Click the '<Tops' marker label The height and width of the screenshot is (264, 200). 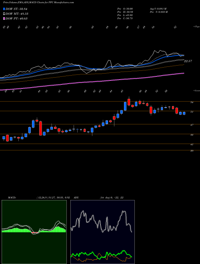pos(196,27)
